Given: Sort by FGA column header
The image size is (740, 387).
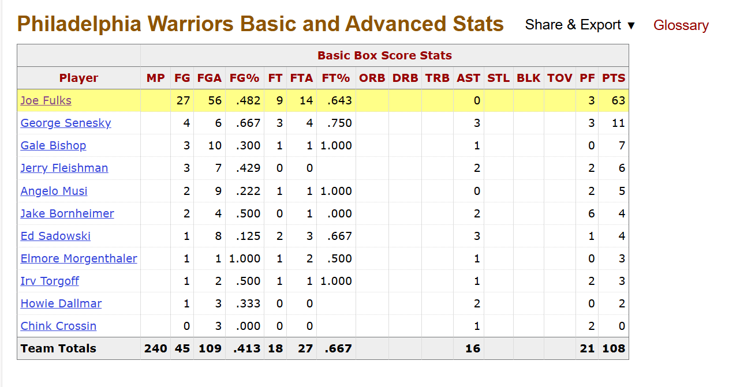Looking at the screenshot, I should click(209, 78).
